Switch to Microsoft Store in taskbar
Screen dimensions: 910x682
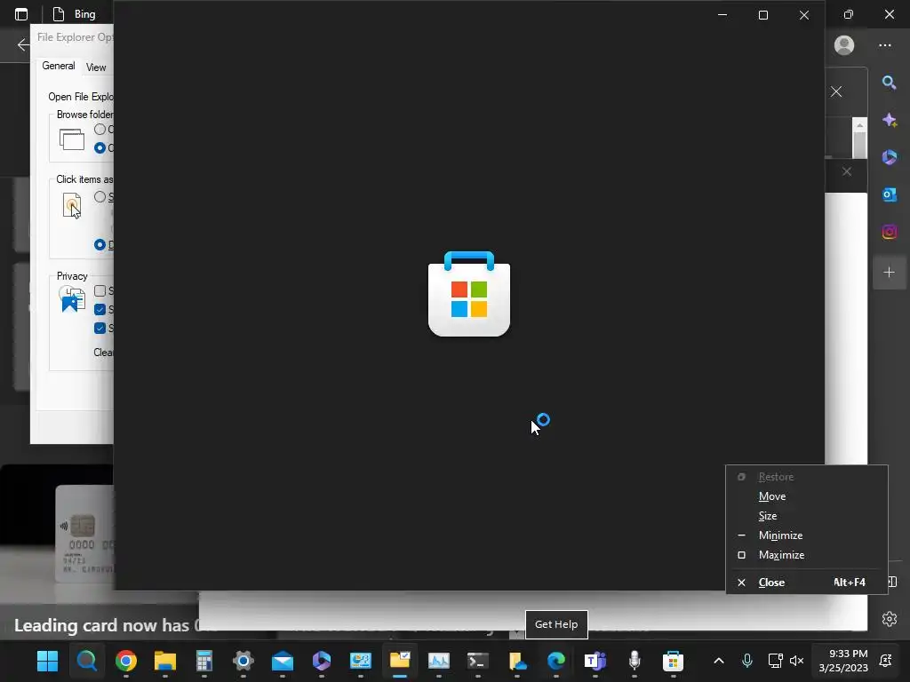point(674,661)
